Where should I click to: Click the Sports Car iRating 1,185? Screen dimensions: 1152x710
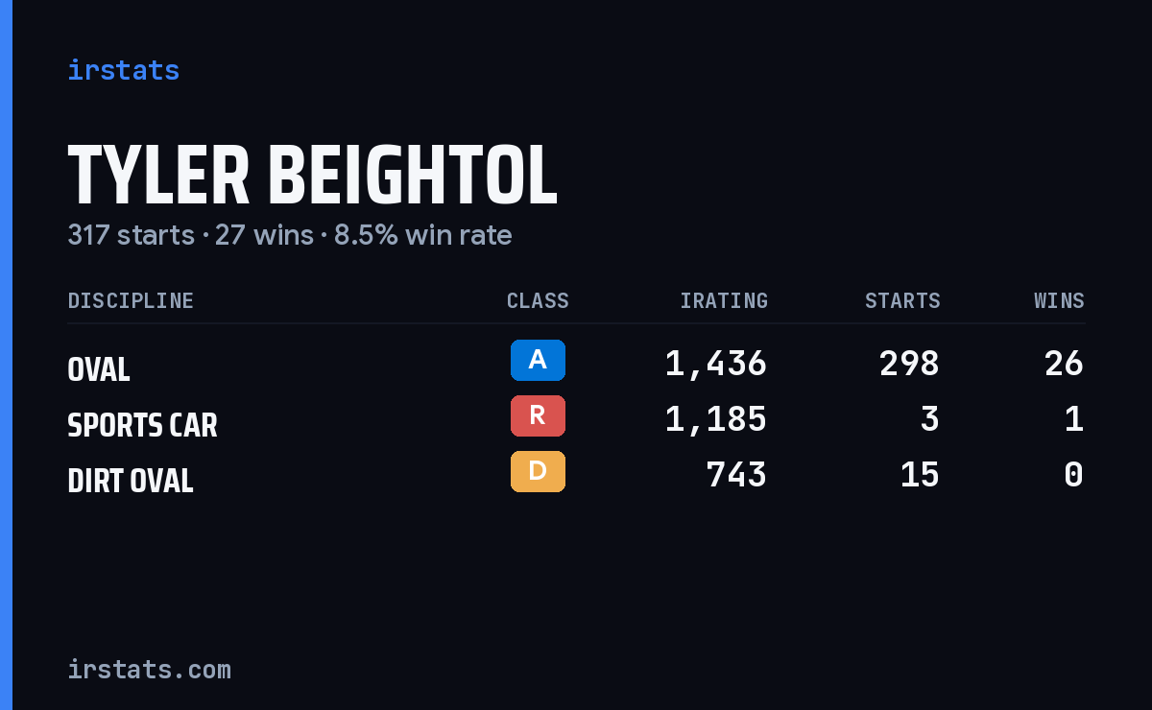[716, 419]
